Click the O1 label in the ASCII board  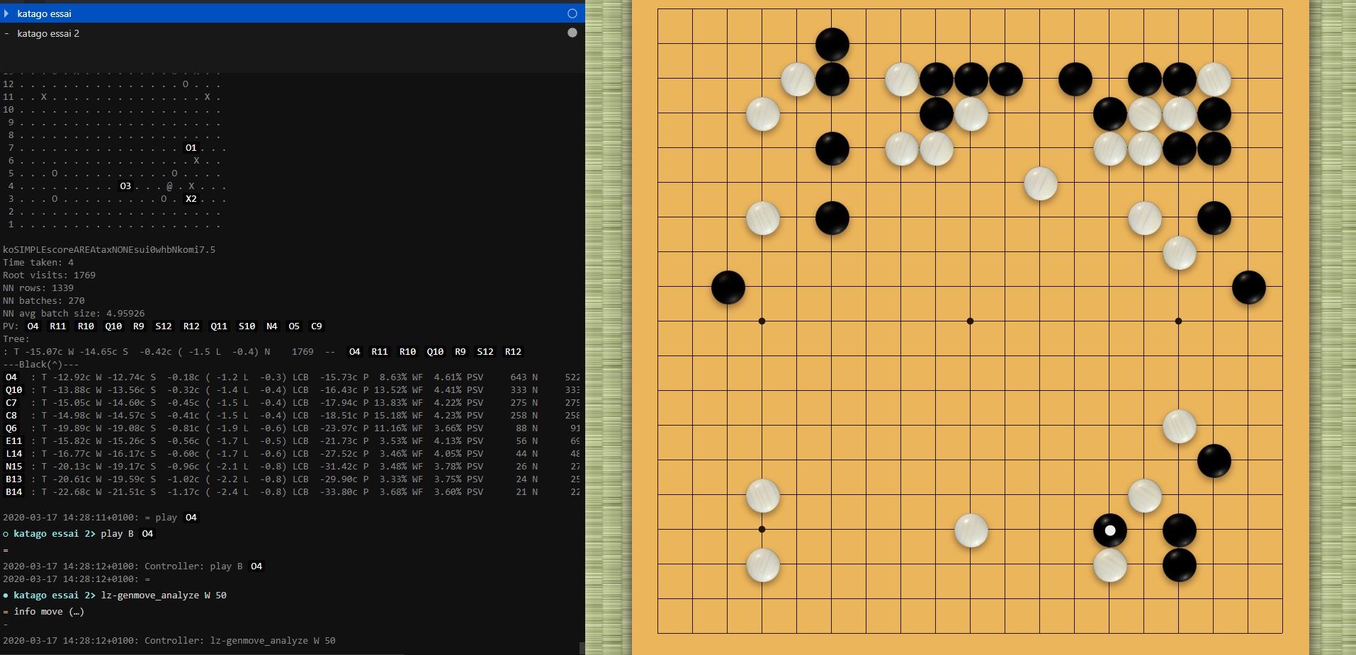coord(191,148)
